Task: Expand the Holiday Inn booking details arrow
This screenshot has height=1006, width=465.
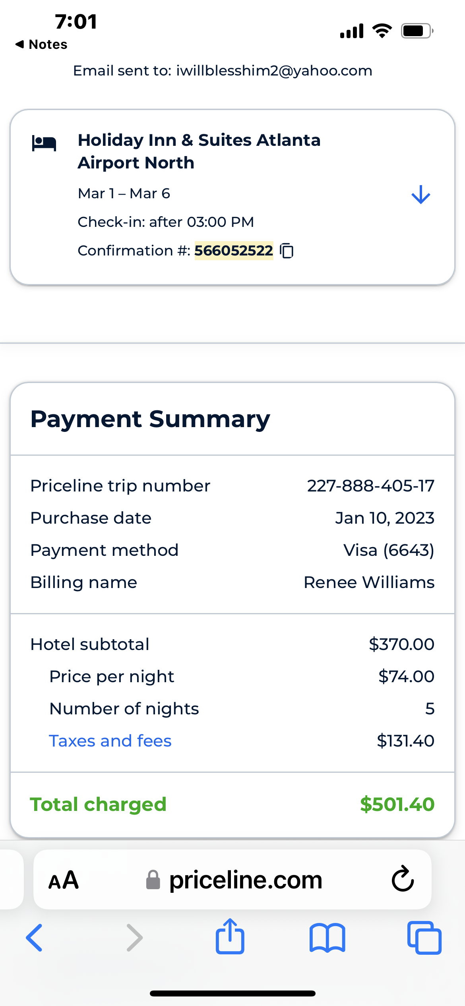Action: (x=420, y=195)
